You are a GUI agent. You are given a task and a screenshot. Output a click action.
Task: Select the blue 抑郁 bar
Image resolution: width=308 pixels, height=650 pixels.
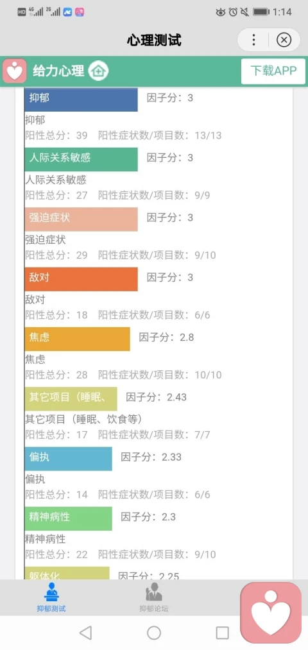pyautogui.click(x=81, y=99)
